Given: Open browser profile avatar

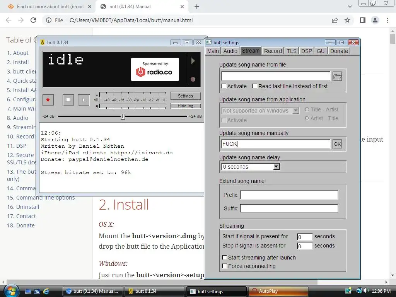Looking at the screenshot, I should [375, 20].
